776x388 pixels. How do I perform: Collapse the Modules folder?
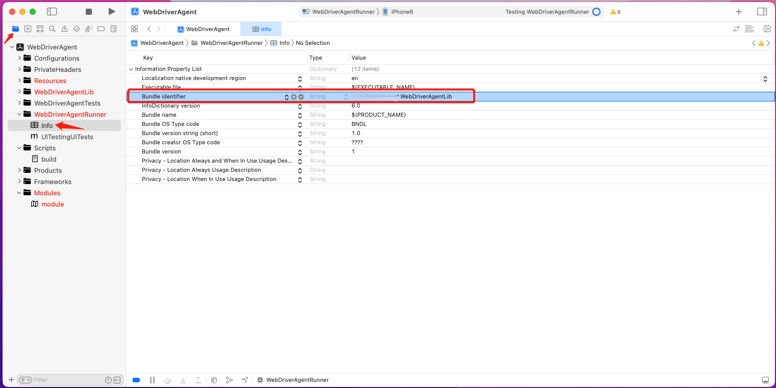(x=19, y=193)
